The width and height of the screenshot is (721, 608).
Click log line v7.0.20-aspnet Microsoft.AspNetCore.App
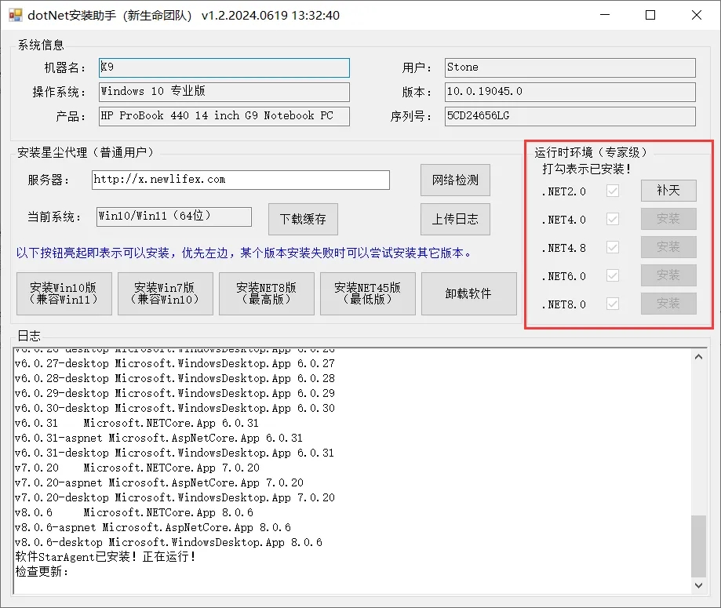coord(159,482)
